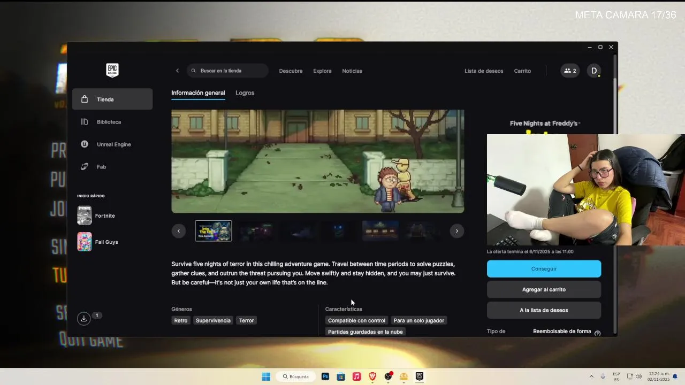Click the microphone tray icon

pyautogui.click(x=603, y=376)
